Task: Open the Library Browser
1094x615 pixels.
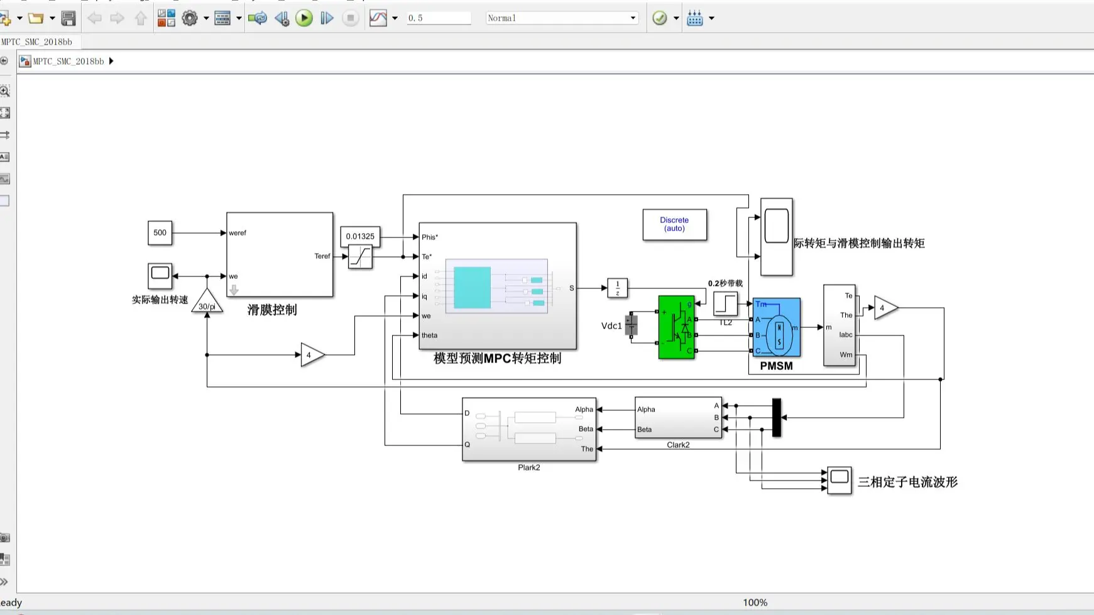Action: point(166,18)
